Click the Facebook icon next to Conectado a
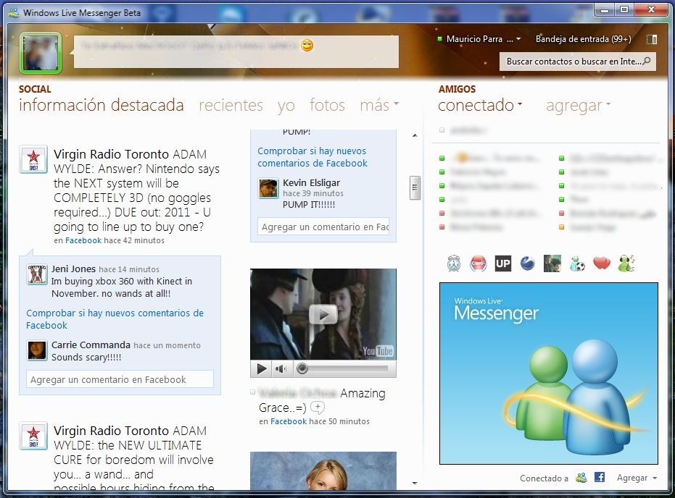Viewport: 675px width, 498px height. (x=600, y=478)
